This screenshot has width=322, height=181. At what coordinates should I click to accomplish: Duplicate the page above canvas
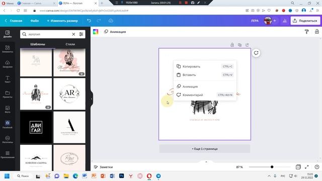[239, 45]
